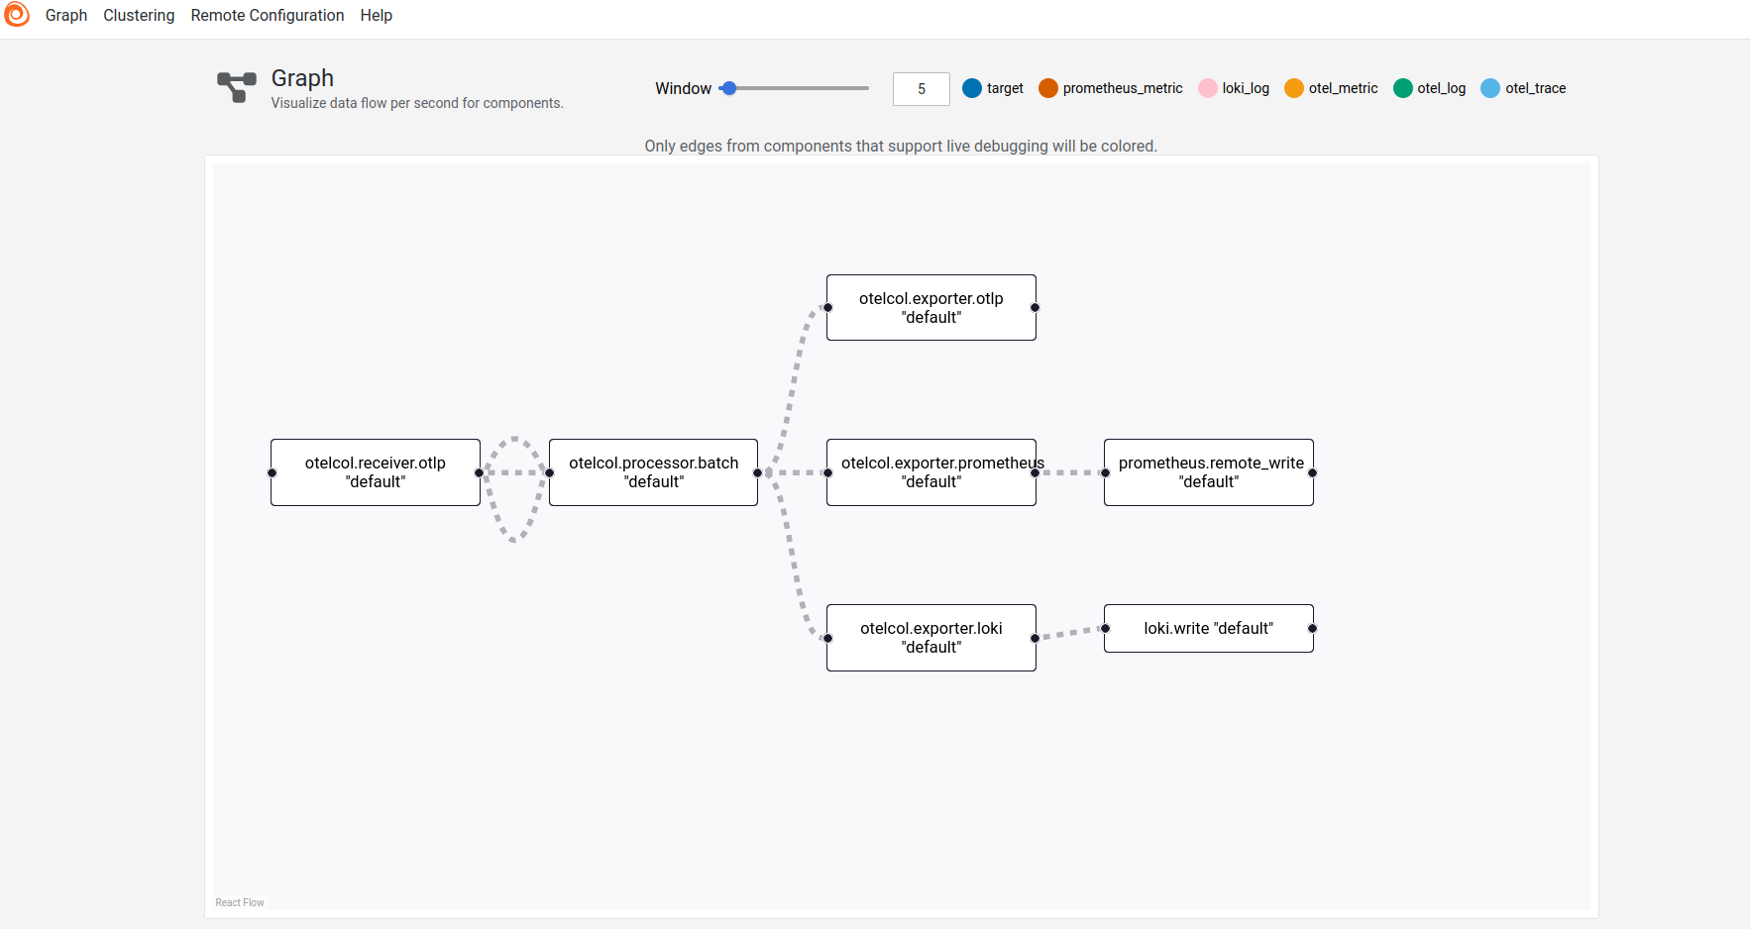Click the Graph page header icon

[237, 87]
